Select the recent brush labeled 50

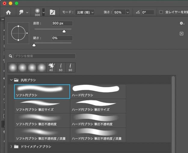pyautogui.click(x=61, y=67)
